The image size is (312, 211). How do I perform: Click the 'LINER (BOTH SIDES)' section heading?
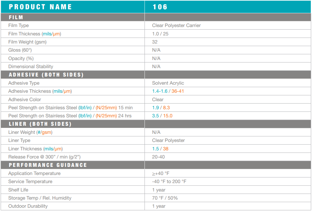(40, 124)
